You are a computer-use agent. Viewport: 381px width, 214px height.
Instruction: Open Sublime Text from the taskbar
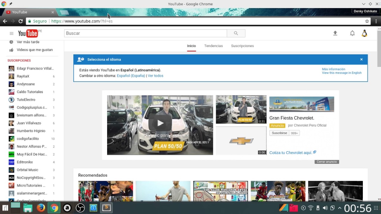click(107, 208)
